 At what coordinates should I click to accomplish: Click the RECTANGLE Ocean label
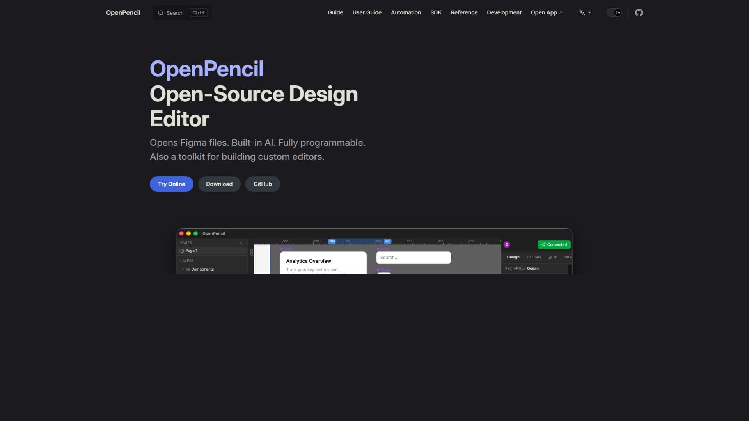point(522,269)
